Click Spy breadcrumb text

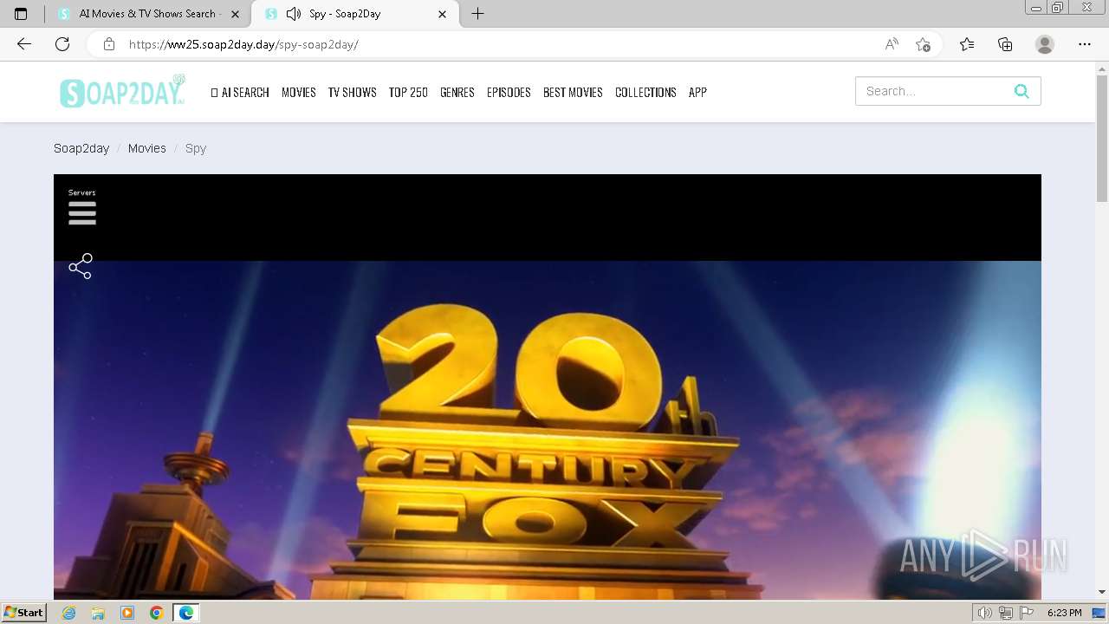tap(196, 148)
